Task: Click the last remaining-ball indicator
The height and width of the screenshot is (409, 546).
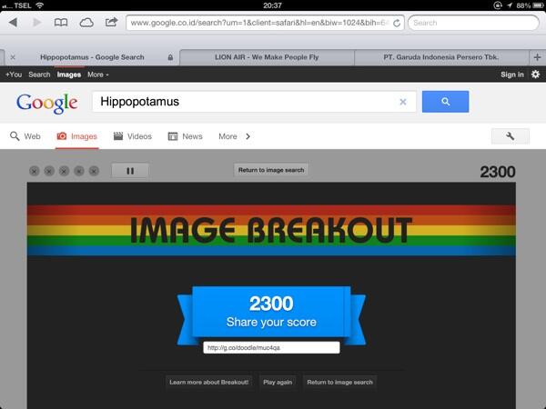Action: 94,171
